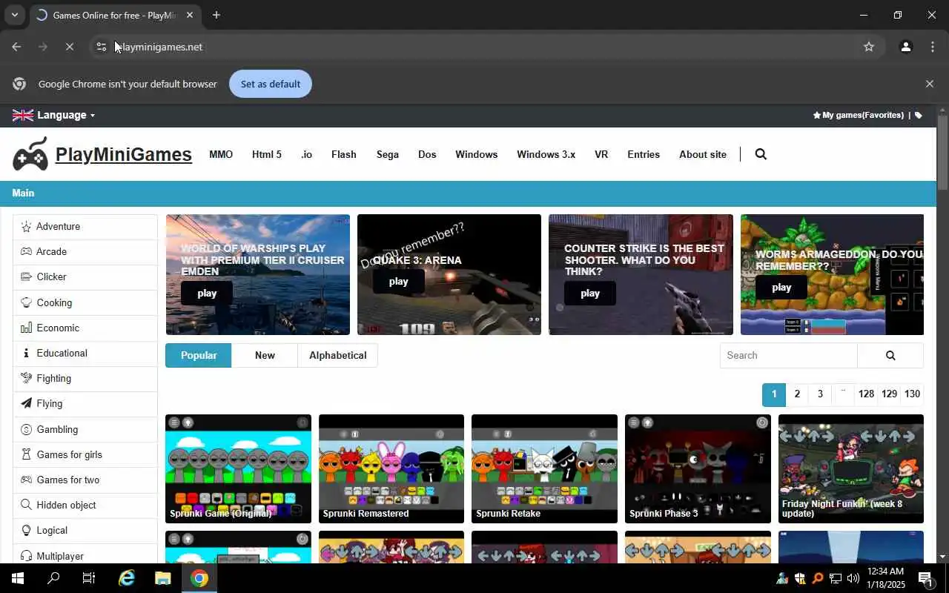Jump to page 130 of games
Screen dimensions: 949x593
[x=912, y=394]
